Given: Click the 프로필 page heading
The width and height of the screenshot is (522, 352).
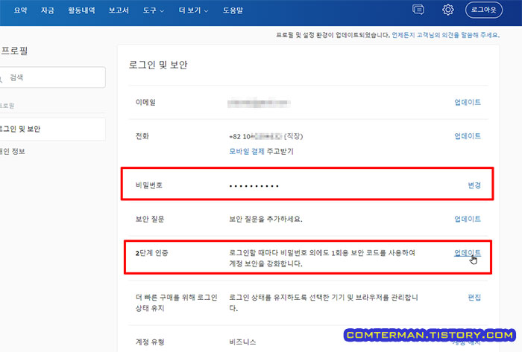Looking at the screenshot, I should (x=14, y=51).
